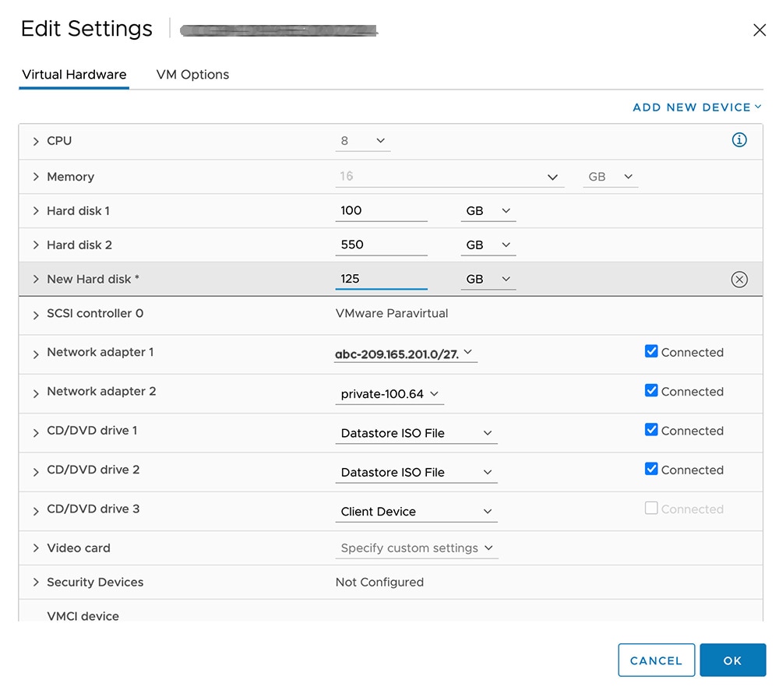
Task: Uncheck Connected for Network adapter 1
Action: coord(651,351)
